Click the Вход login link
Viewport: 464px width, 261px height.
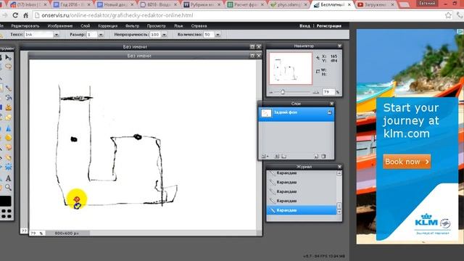(304, 26)
